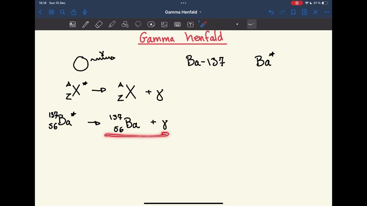Tap the multitasking three dots at top

tap(183, 3)
